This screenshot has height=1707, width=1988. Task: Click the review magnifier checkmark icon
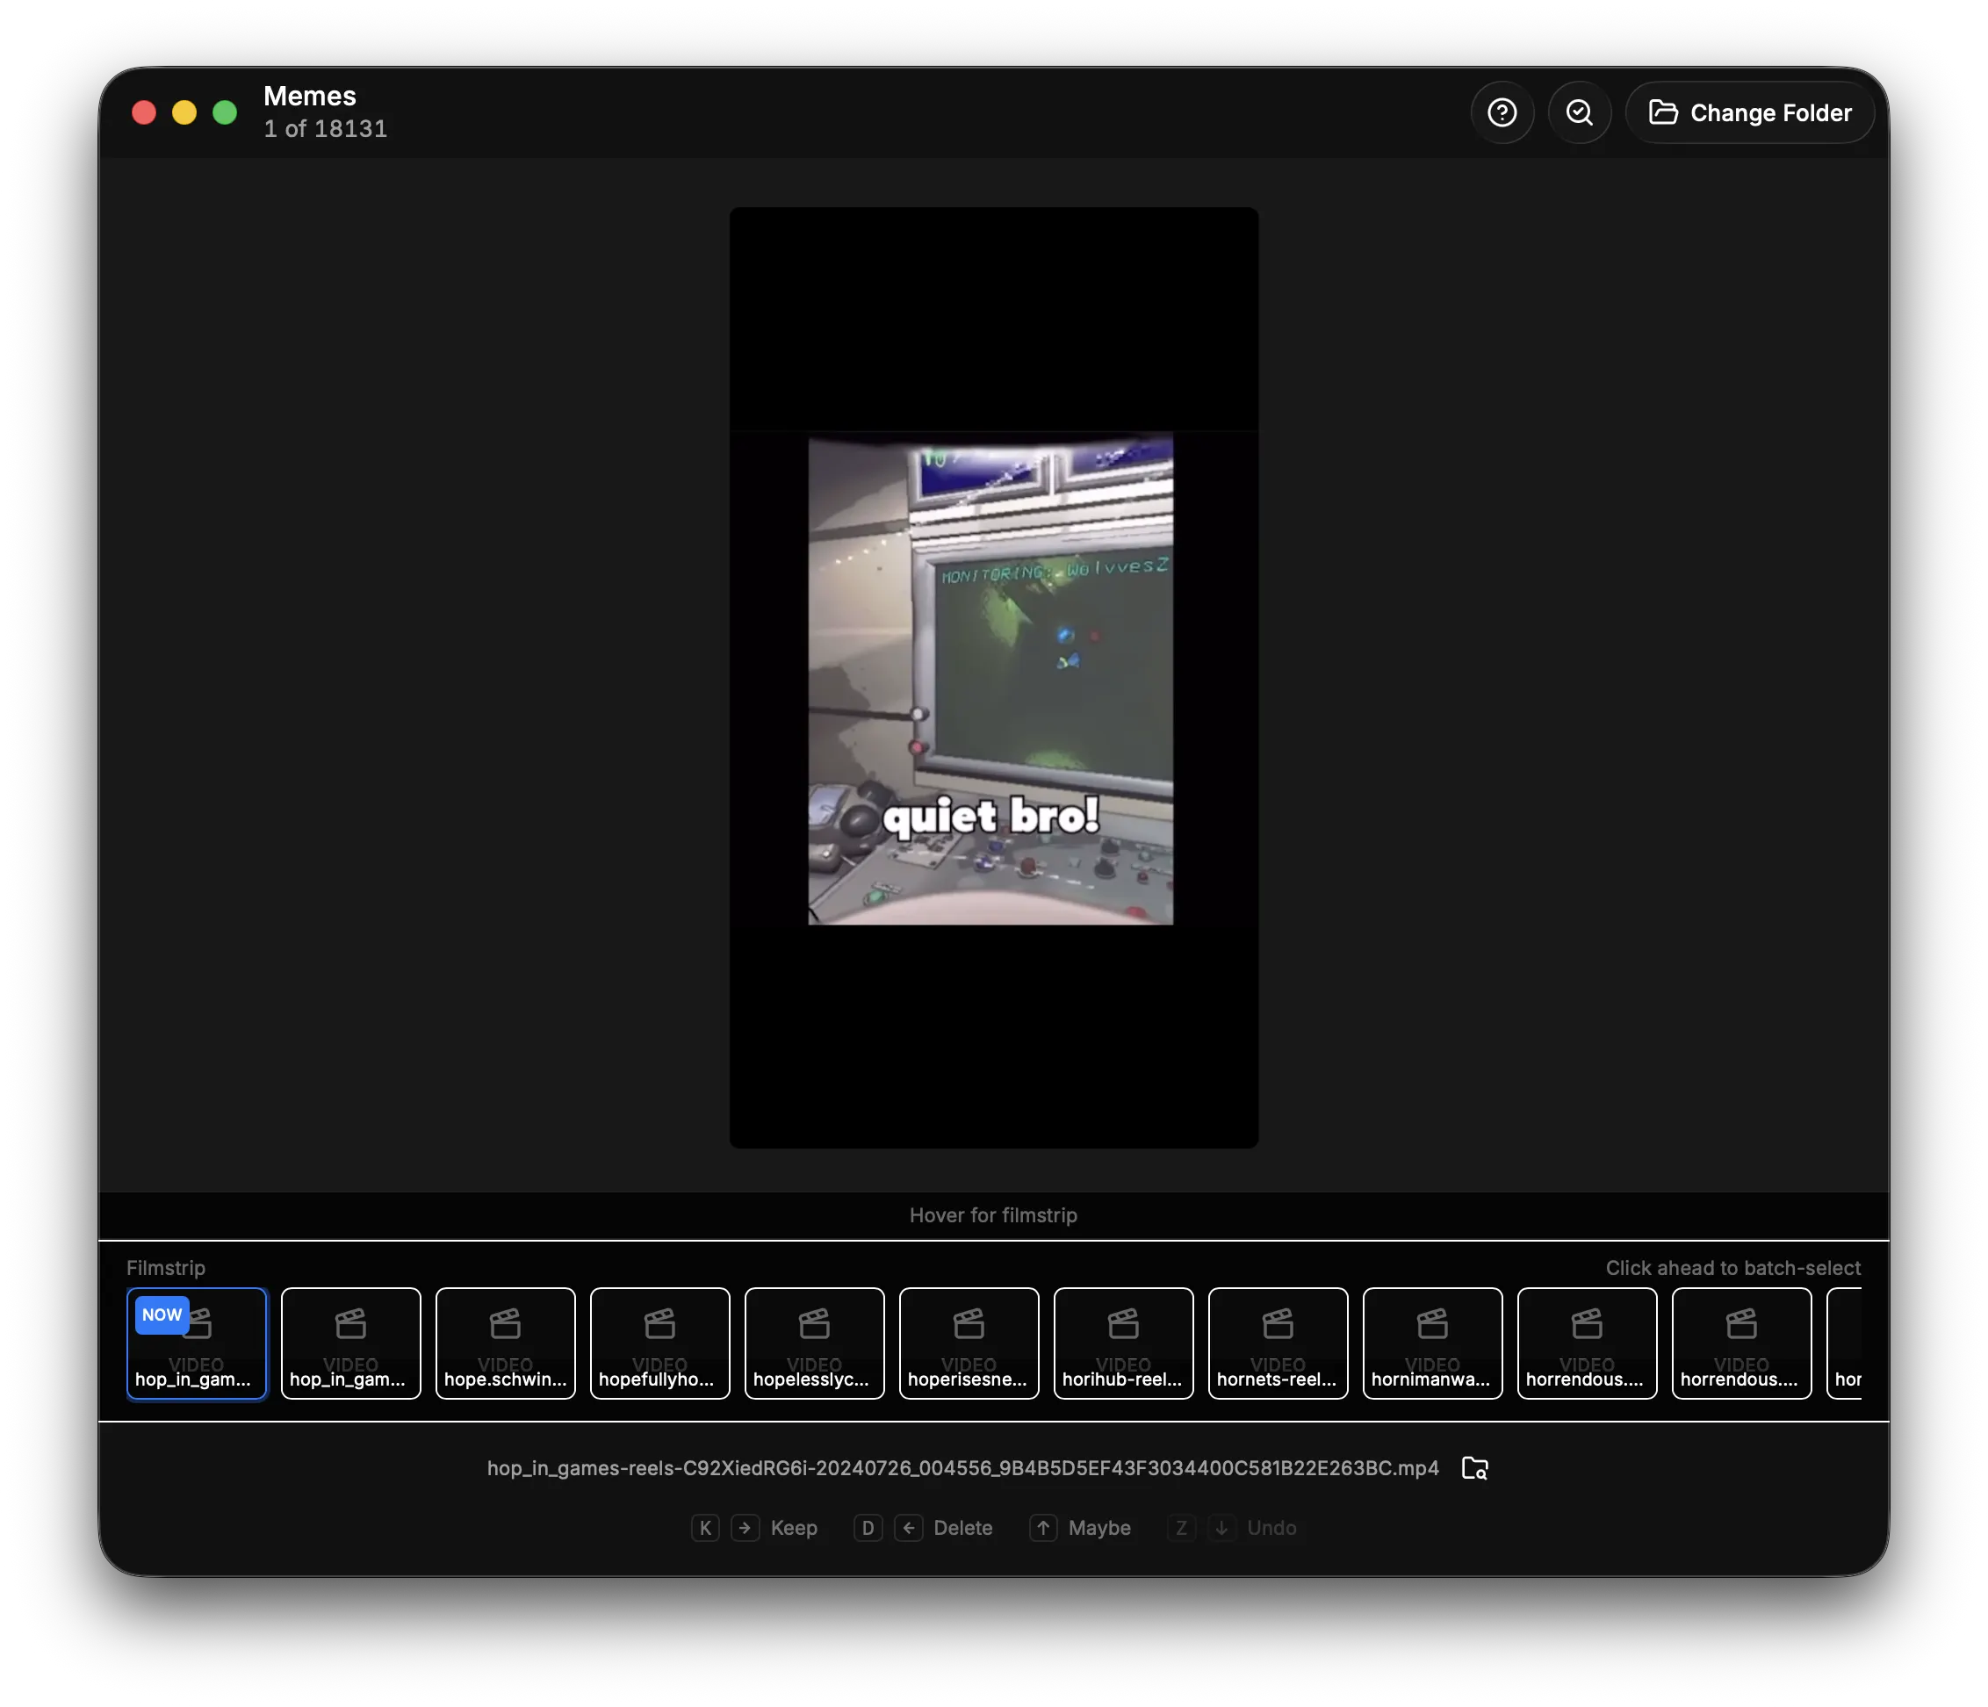pos(1580,113)
